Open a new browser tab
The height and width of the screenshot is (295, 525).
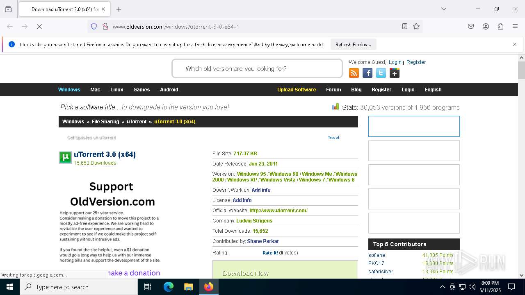(119, 9)
